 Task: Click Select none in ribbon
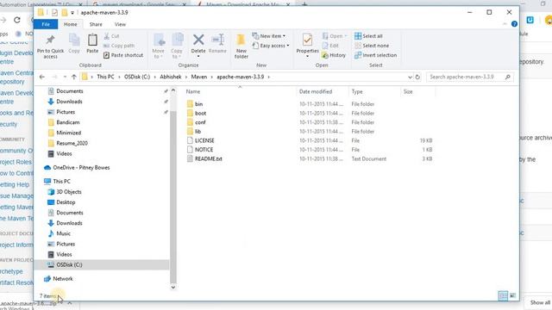tap(372, 46)
